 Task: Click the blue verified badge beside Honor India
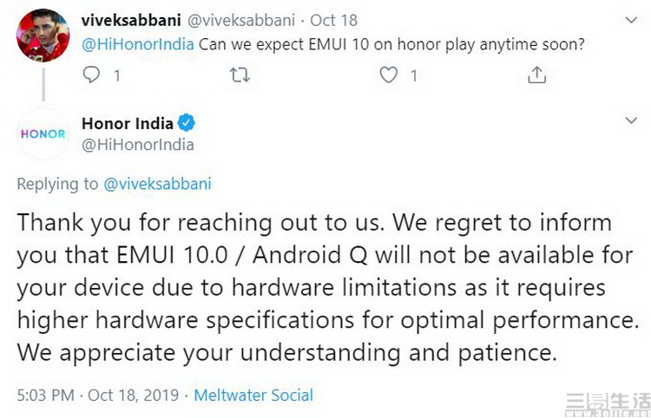click(187, 123)
